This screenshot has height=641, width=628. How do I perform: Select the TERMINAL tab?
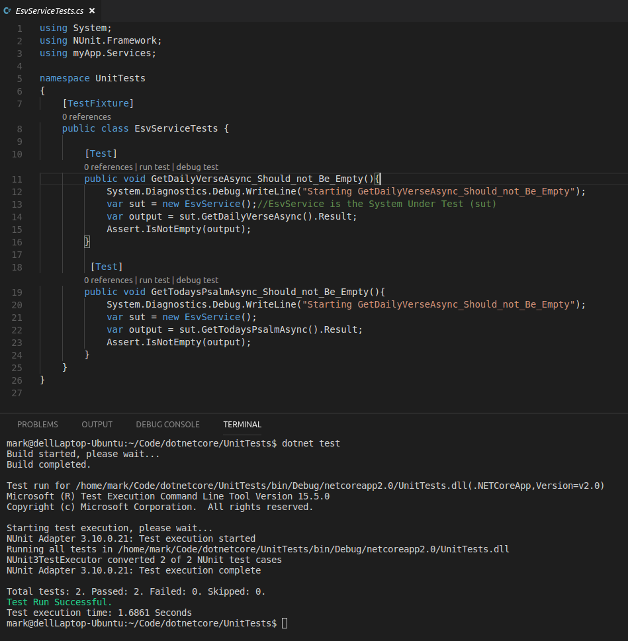242,424
